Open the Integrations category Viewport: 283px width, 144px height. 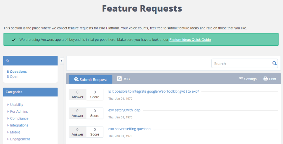[x=19, y=125]
